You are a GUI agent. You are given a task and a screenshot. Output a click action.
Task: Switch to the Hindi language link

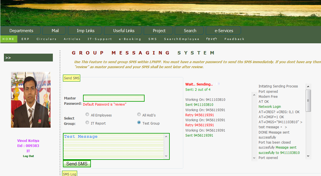click(212, 39)
